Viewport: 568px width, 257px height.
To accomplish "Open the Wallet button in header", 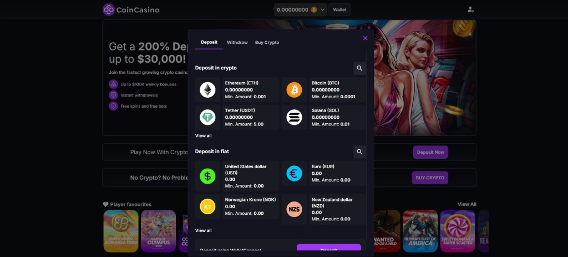I will pyautogui.click(x=339, y=10).
